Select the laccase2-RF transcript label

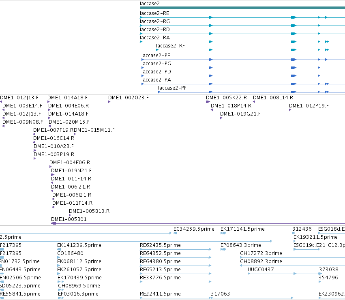click(x=170, y=46)
